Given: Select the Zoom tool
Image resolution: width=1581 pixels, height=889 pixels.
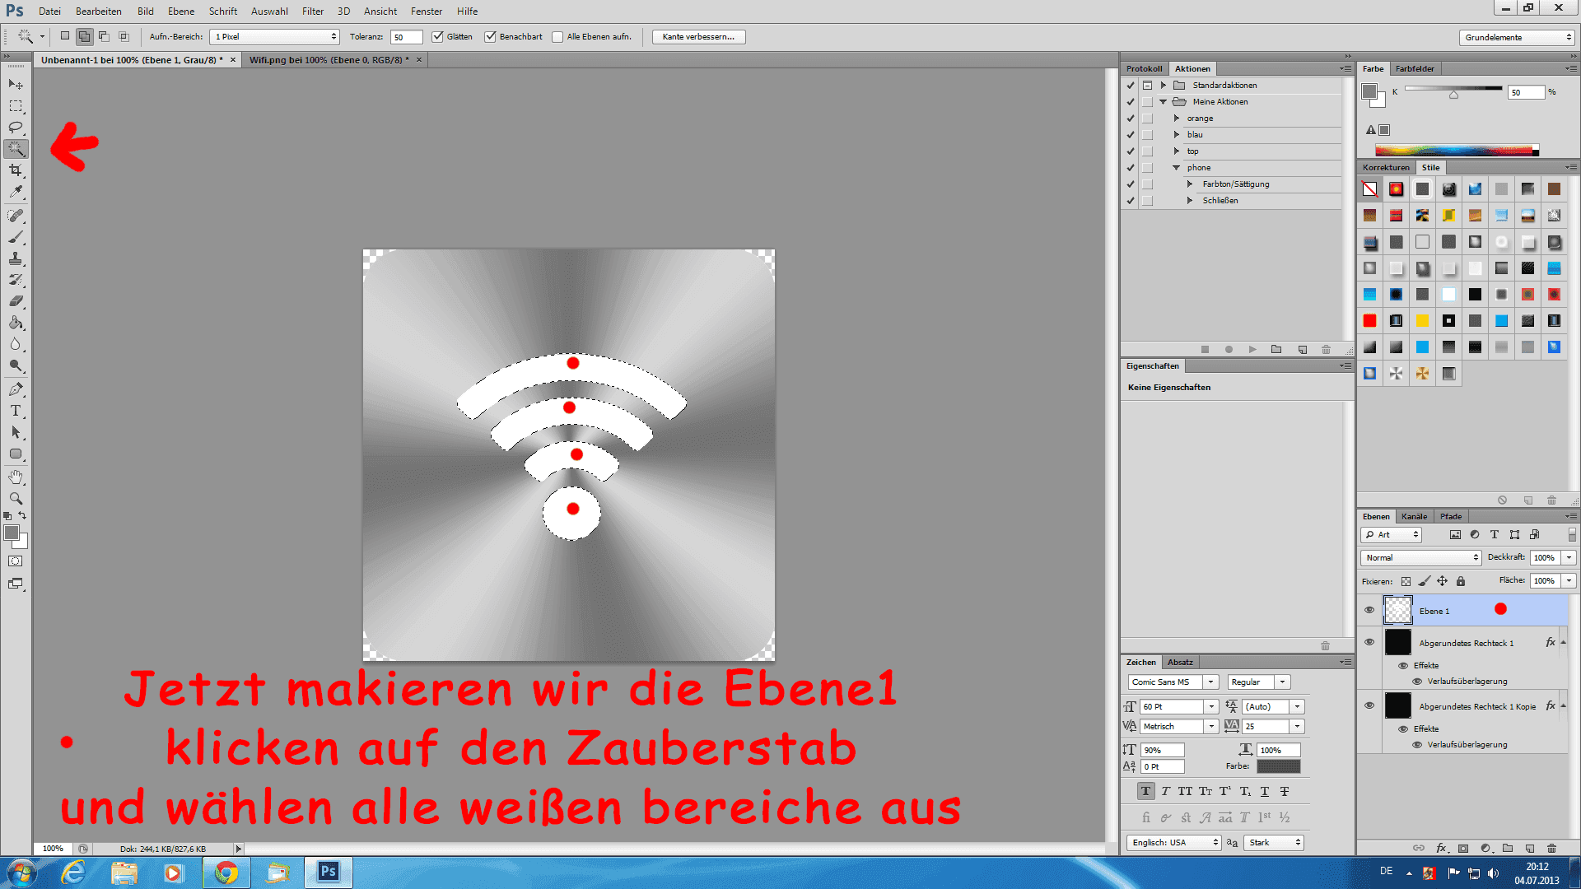Looking at the screenshot, I should 16,499.
